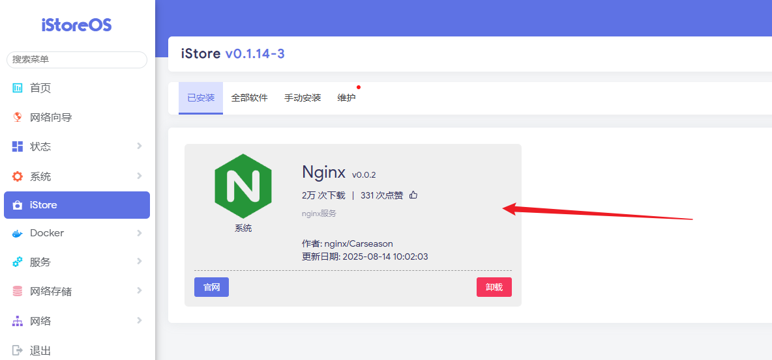Click the system gear icon
Viewport: 772px width, 360px height.
pos(18,176)
